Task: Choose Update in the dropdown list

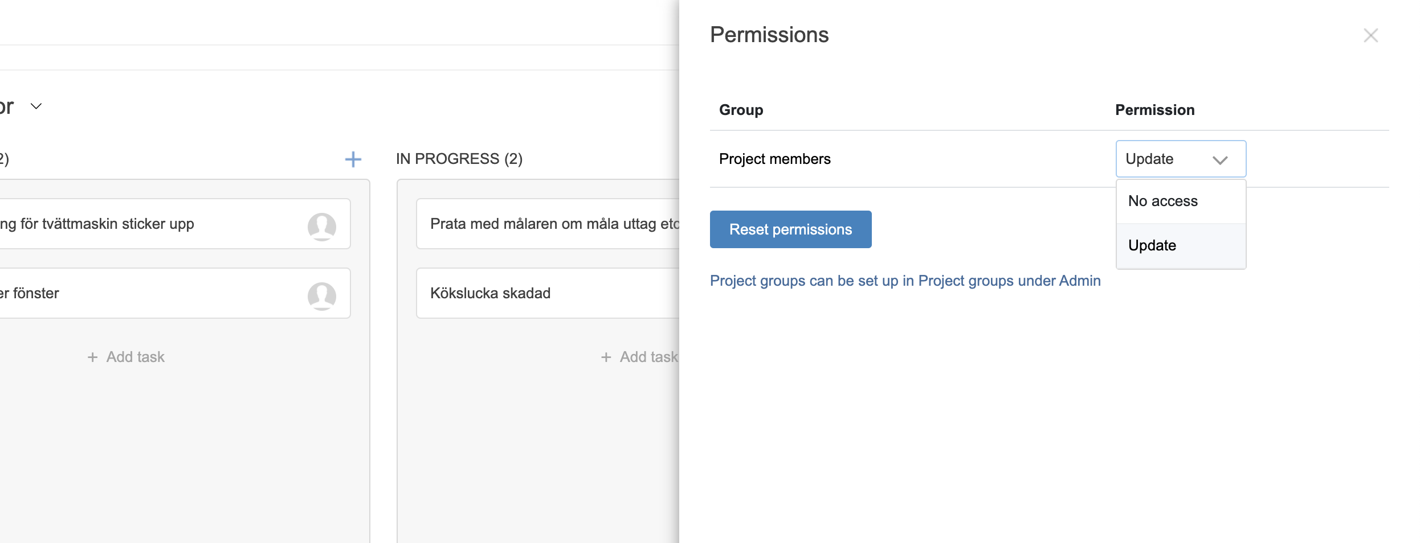Action: (1181, 245)
